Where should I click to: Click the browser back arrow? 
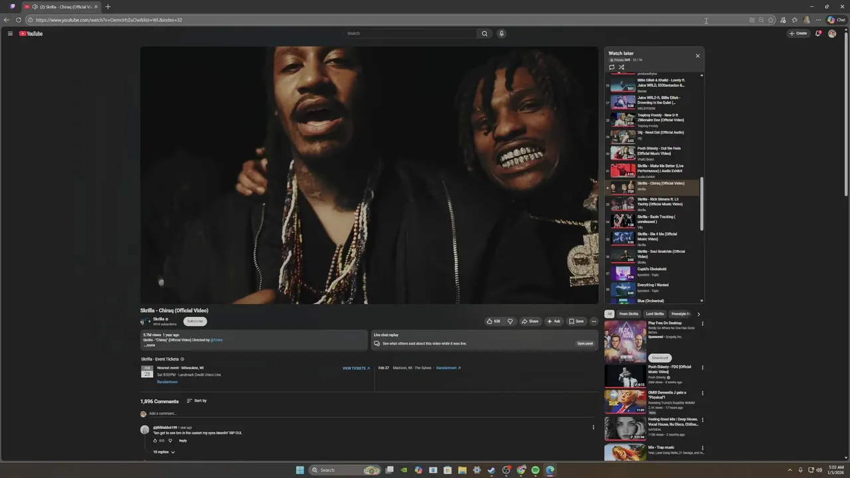pyautogui.click(x=7, y=20)
